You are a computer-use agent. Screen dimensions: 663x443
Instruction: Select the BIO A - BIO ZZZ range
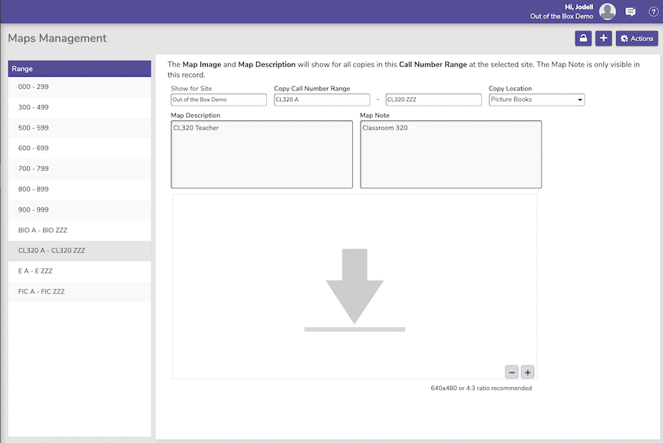tap(79, 230)
